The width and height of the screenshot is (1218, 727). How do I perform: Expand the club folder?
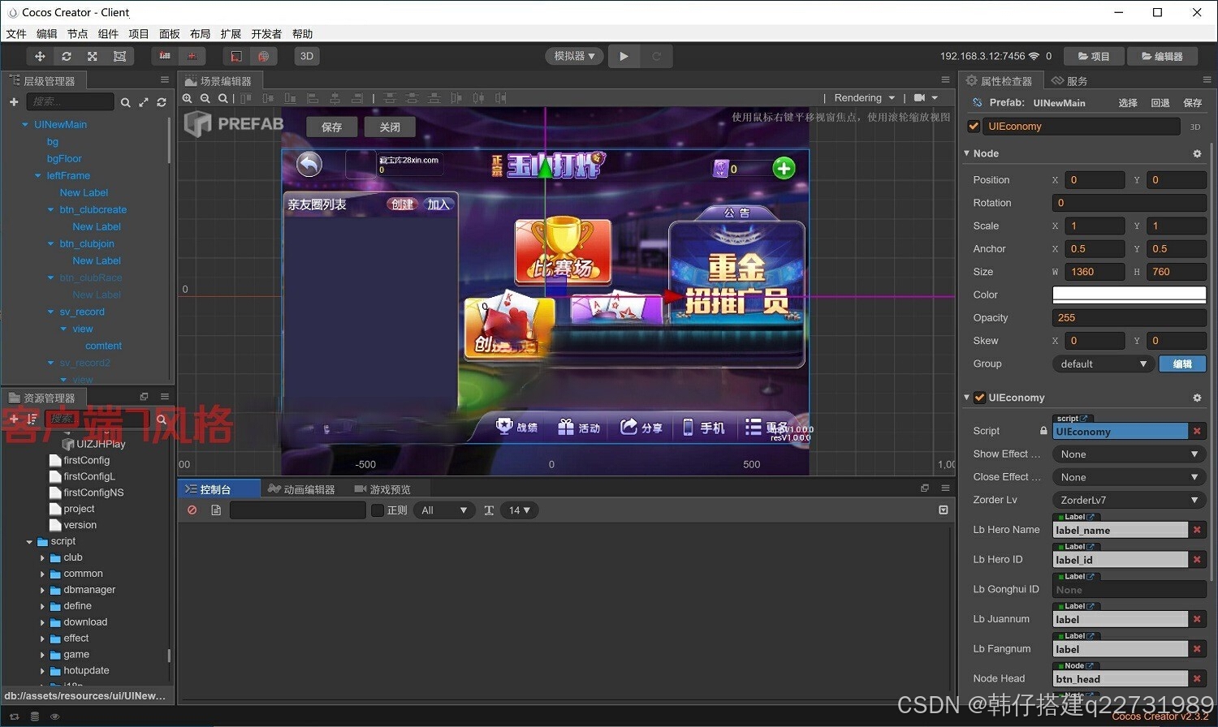tap(42, 557)
